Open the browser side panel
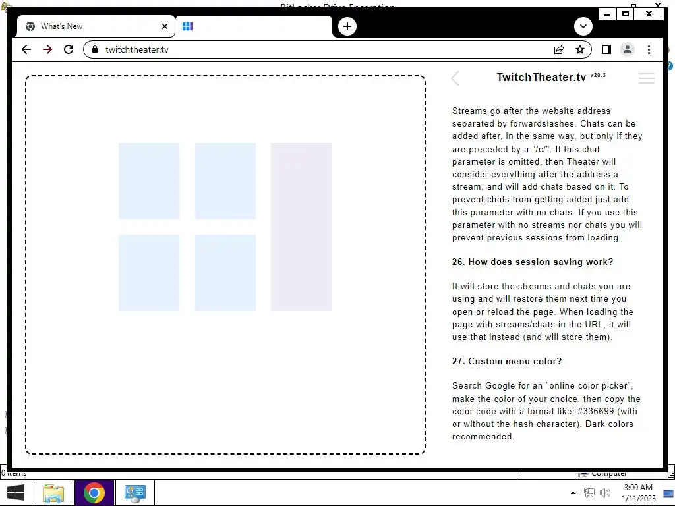The image size is (675, 506). coord(606,49)
